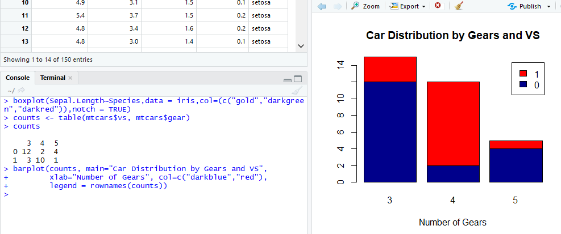
Task: Switch to the Terminal tab
Action: [53, 78]
